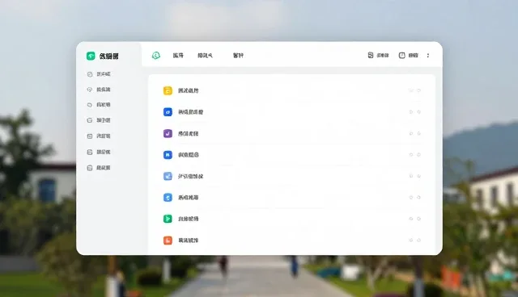Select the fourth item in the left sidebar

click(x=99, y=120)
